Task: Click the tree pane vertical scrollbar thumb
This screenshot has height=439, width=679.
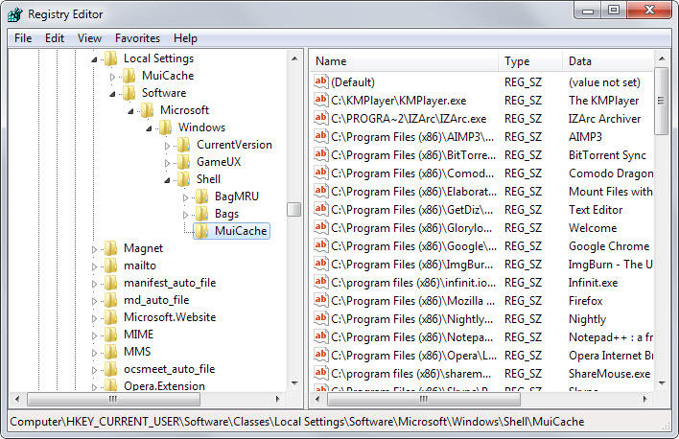Action: click(294, 209)
